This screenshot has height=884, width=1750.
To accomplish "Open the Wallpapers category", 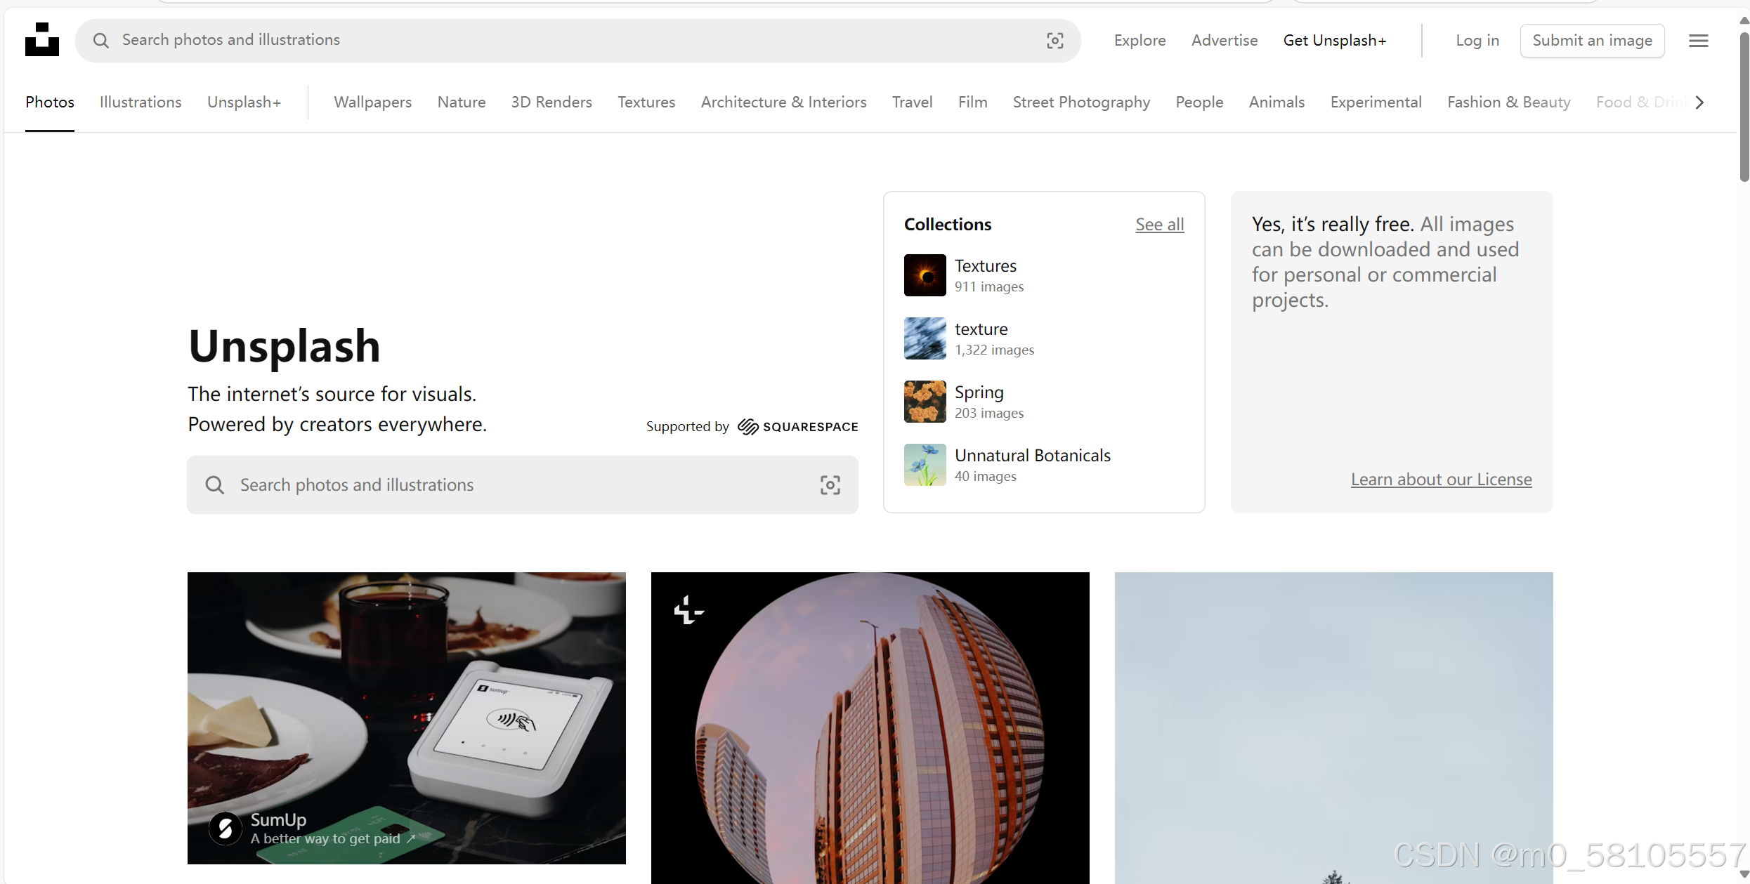I will (x=372, y=103).
